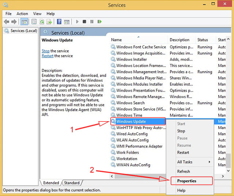The height and width of the screenshot is (196, 234).
Task: Click the vertical scrollbar thumb
Action: [x=228, y=160]
